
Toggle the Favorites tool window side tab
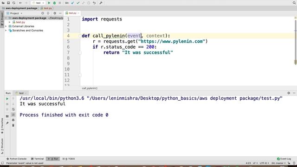click(2, 126)
